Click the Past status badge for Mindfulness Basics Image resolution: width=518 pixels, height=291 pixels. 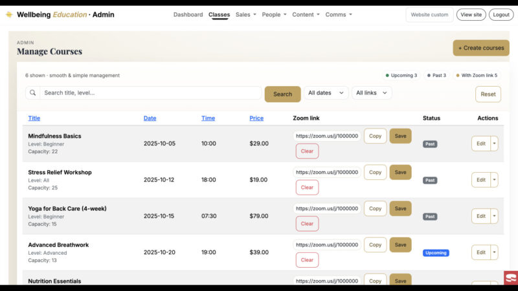tap(430, 144)
